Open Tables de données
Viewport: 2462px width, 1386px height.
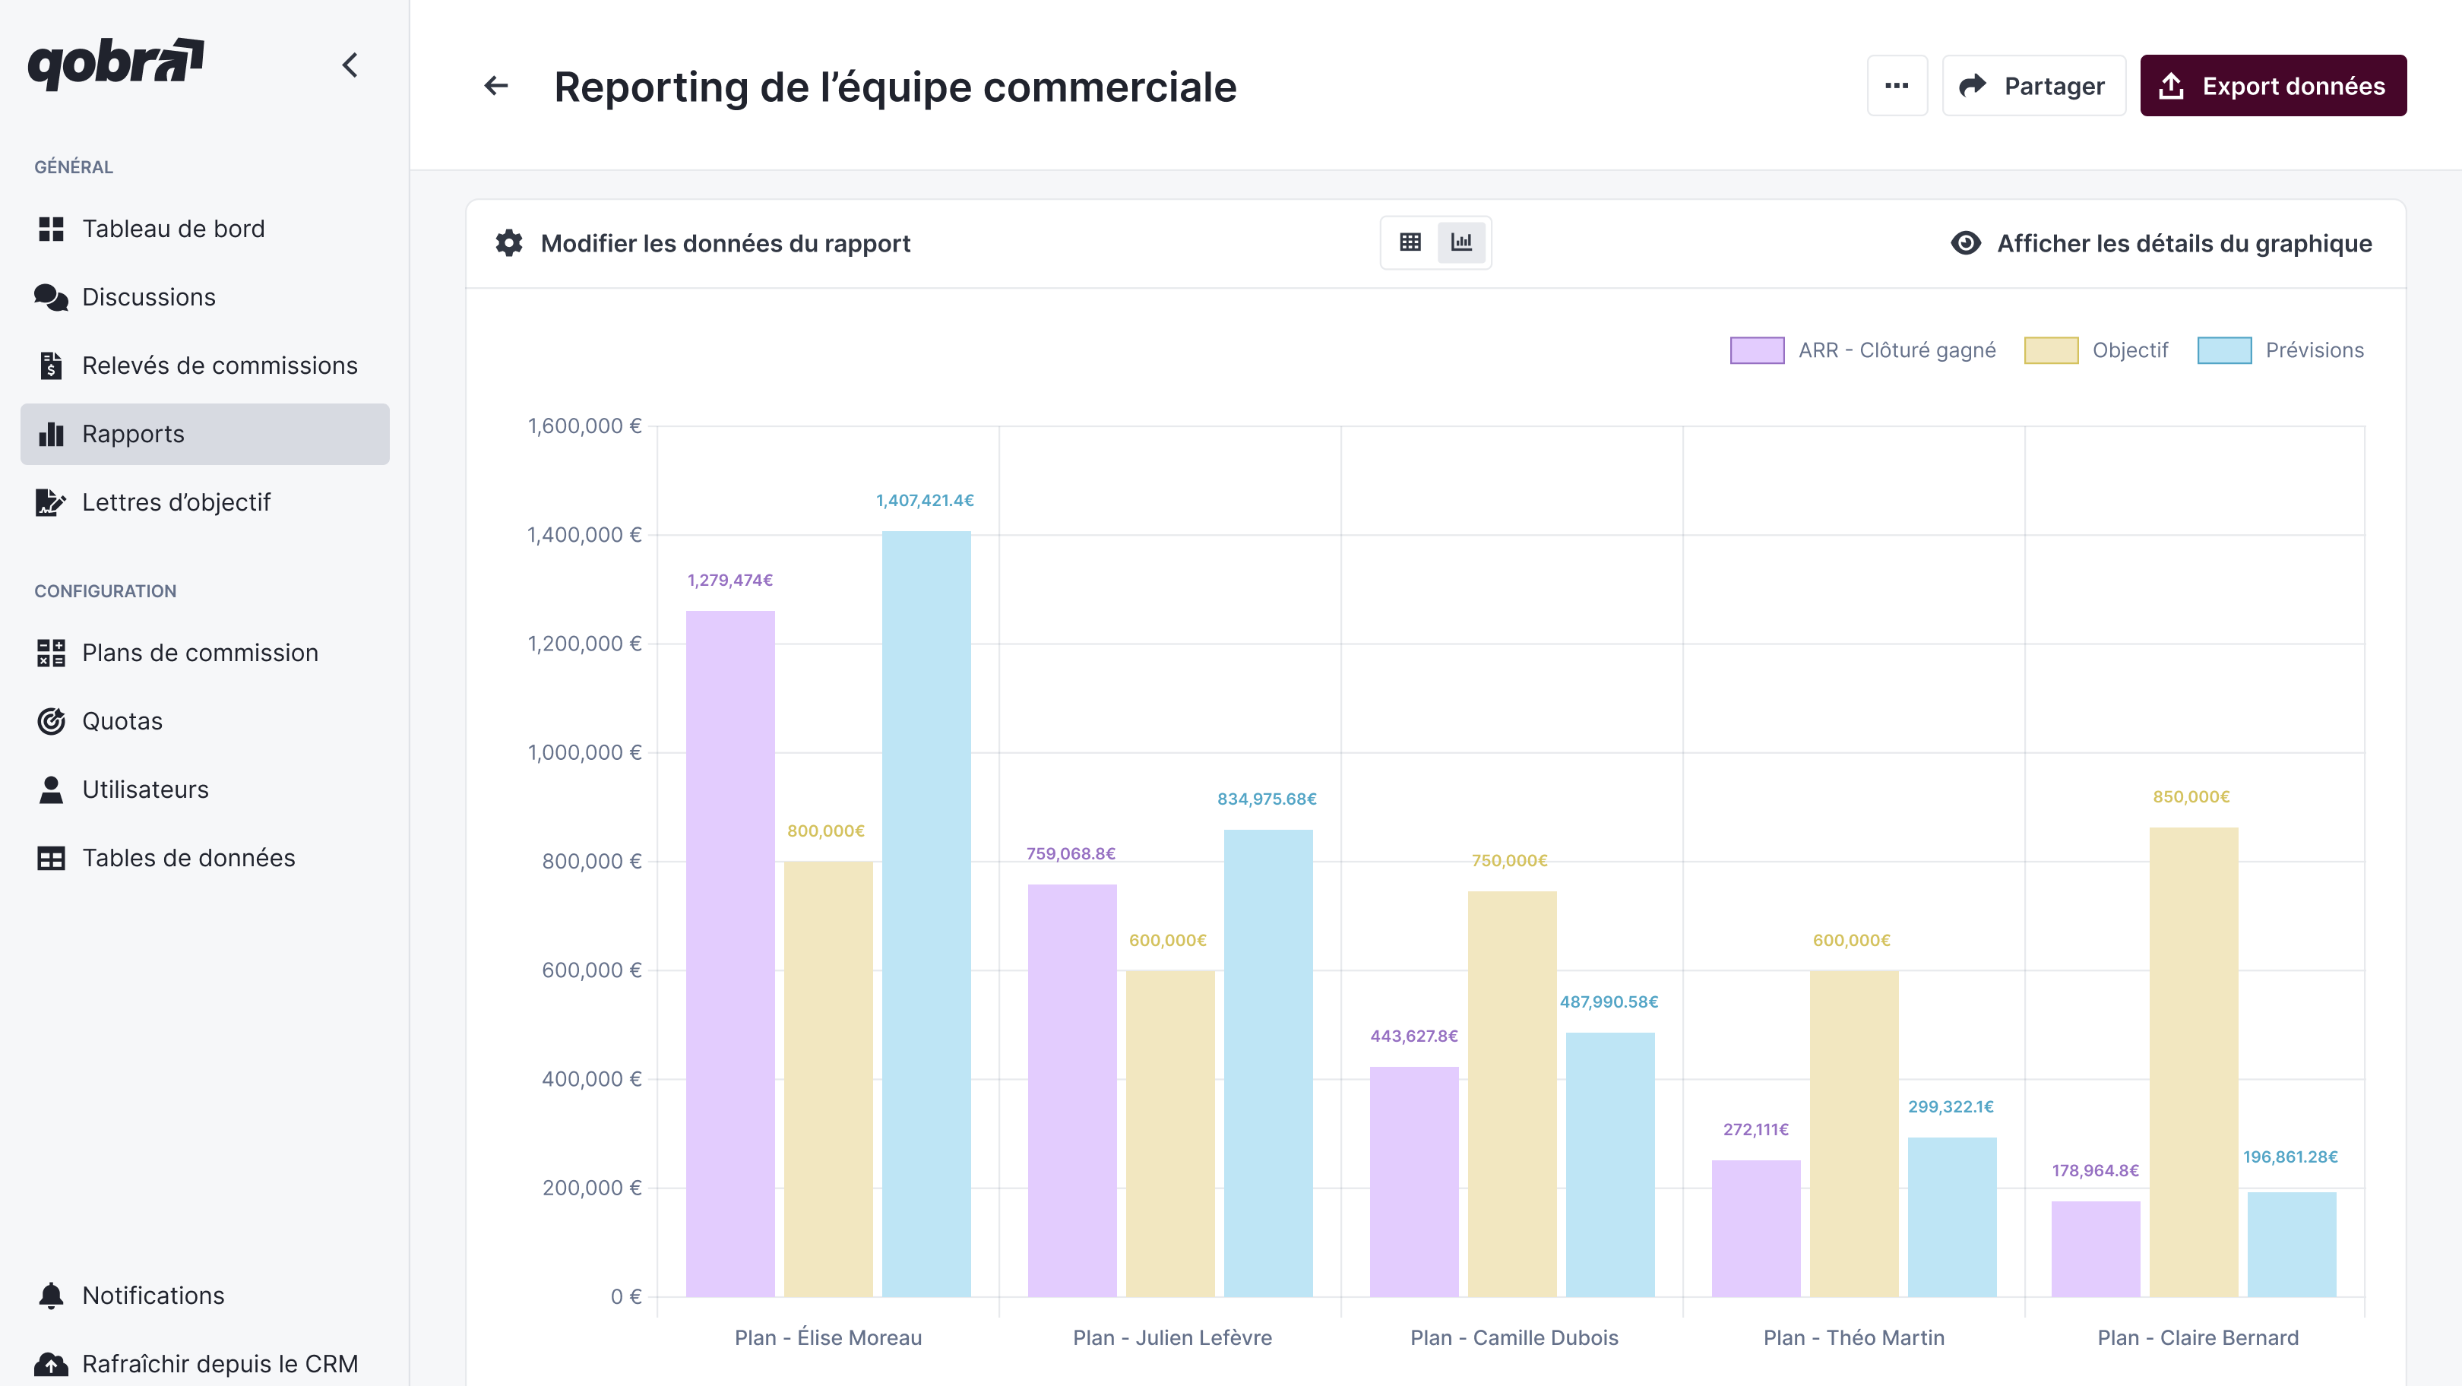(188, 857)
